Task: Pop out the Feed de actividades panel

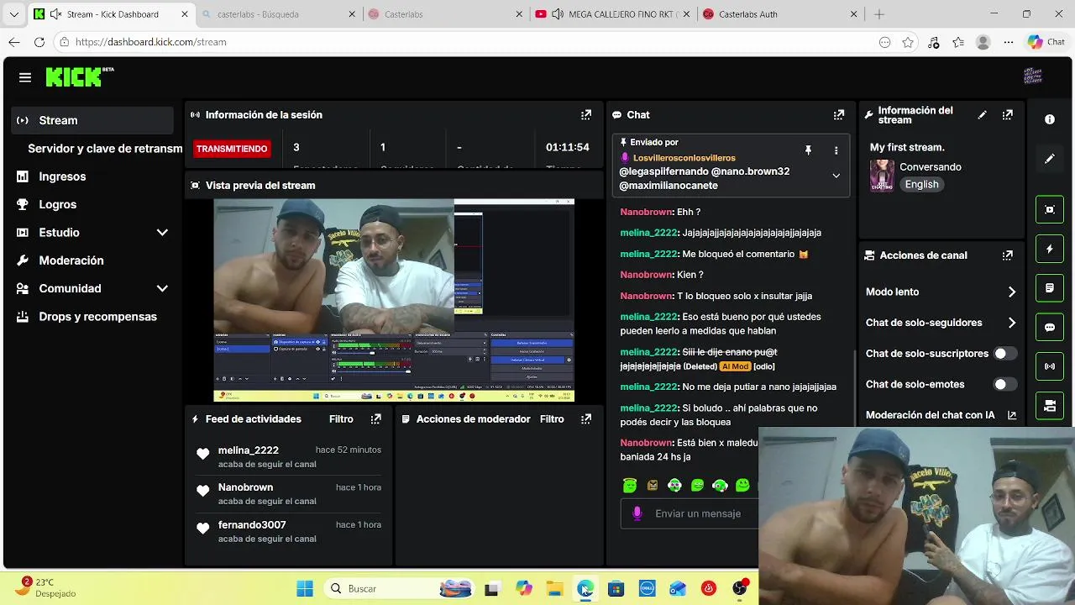Action: coord(376,418)
